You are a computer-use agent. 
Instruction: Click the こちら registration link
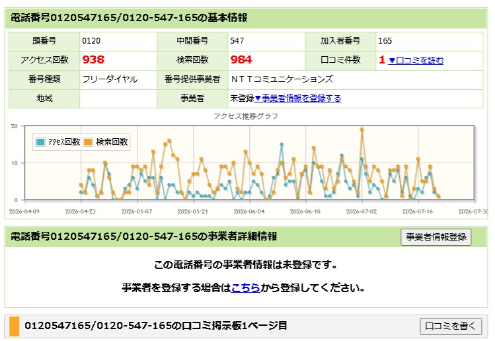[x=246, y=287]
